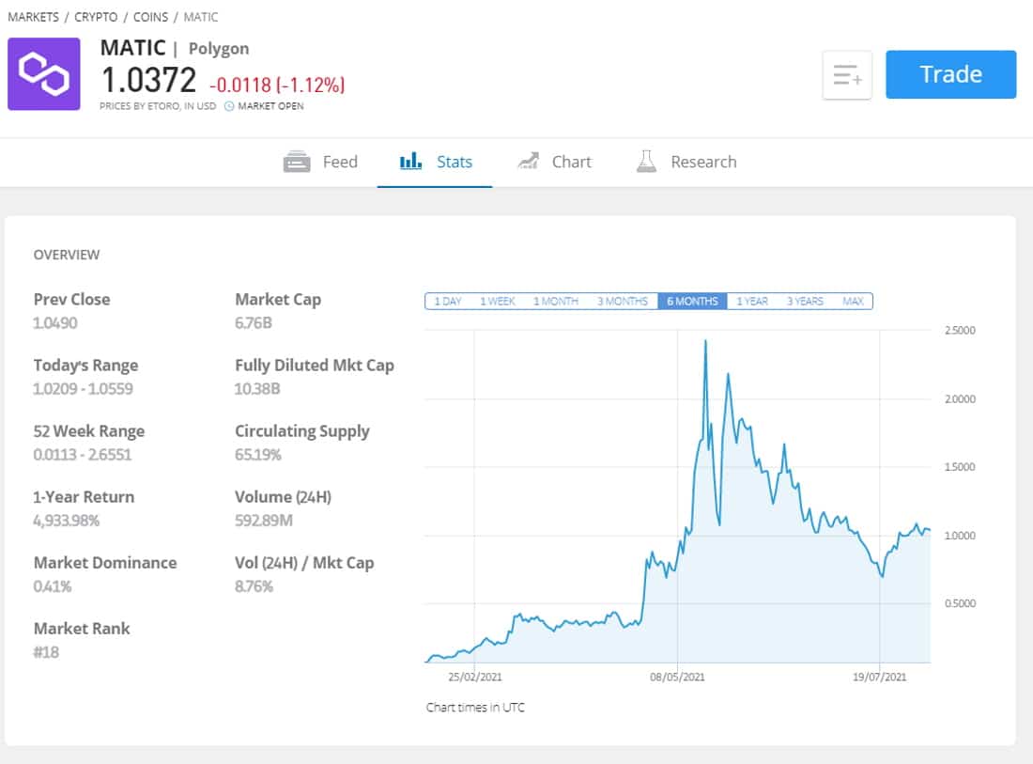
Task: Click the Chart tab's trend-line icon
Action: point(529,161)
